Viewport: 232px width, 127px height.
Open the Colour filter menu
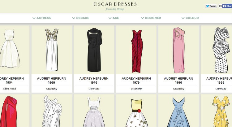tap(190, 18)
